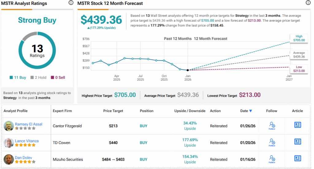Open article icon for Mizuho Securities rating

tap(297, 158)
